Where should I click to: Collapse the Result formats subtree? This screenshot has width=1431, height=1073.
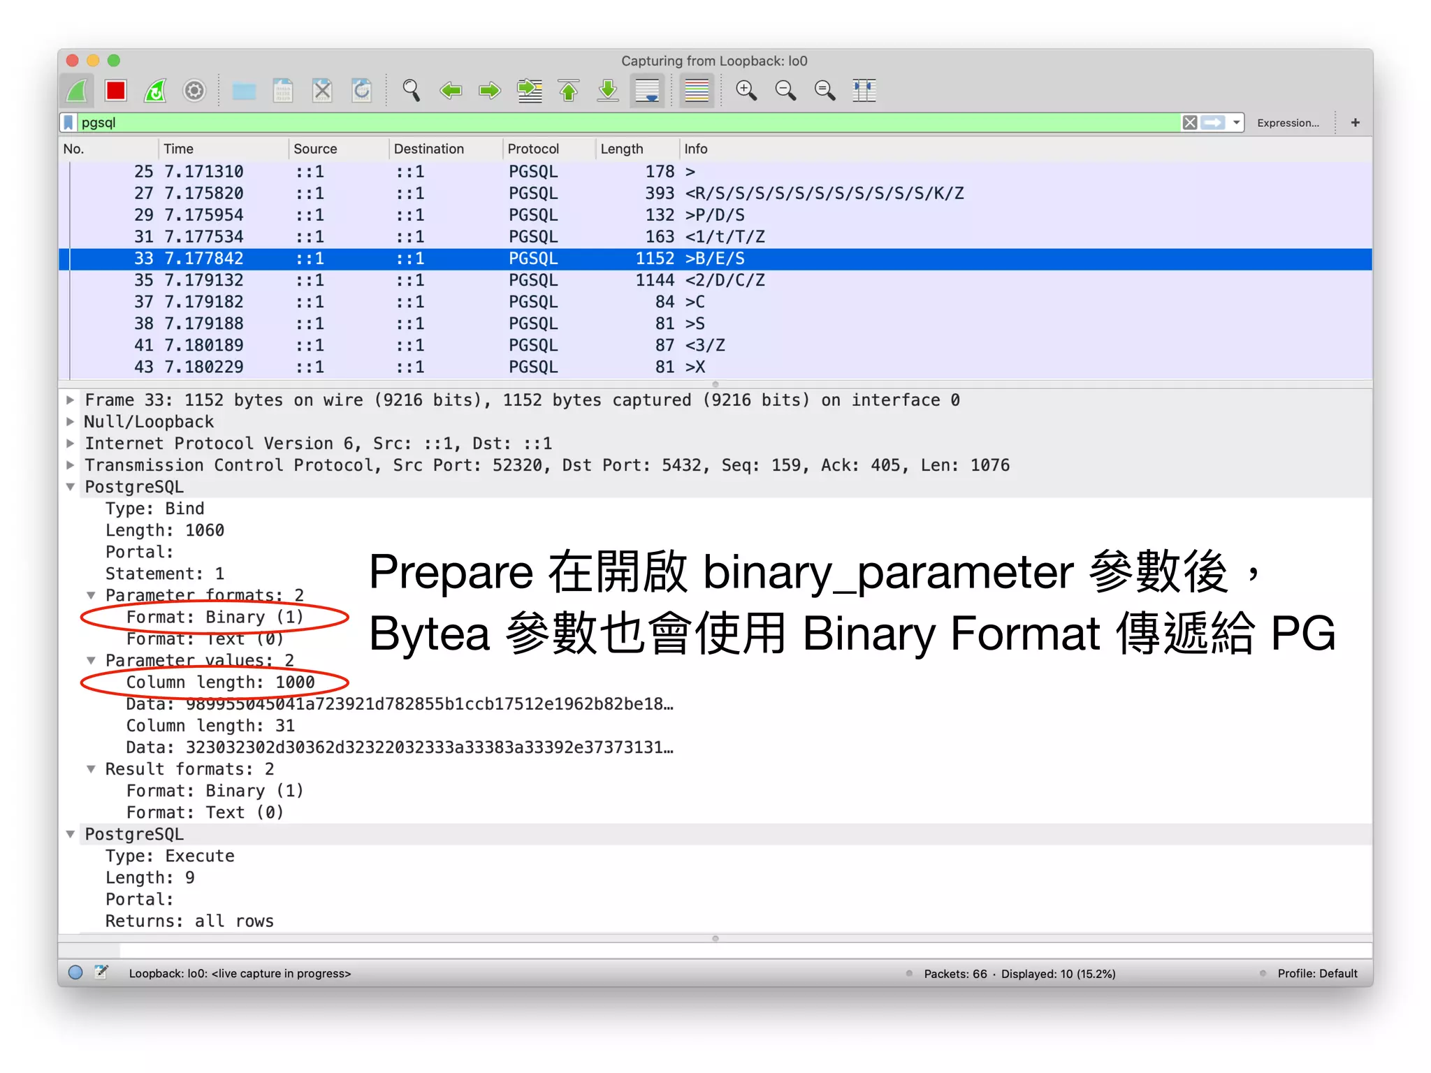[x=91, y=769]
